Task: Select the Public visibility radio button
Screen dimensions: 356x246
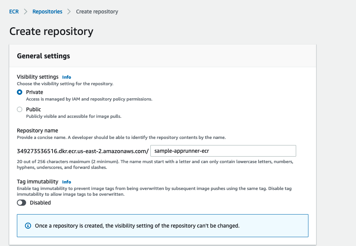Action: click(x=20, y=109)
